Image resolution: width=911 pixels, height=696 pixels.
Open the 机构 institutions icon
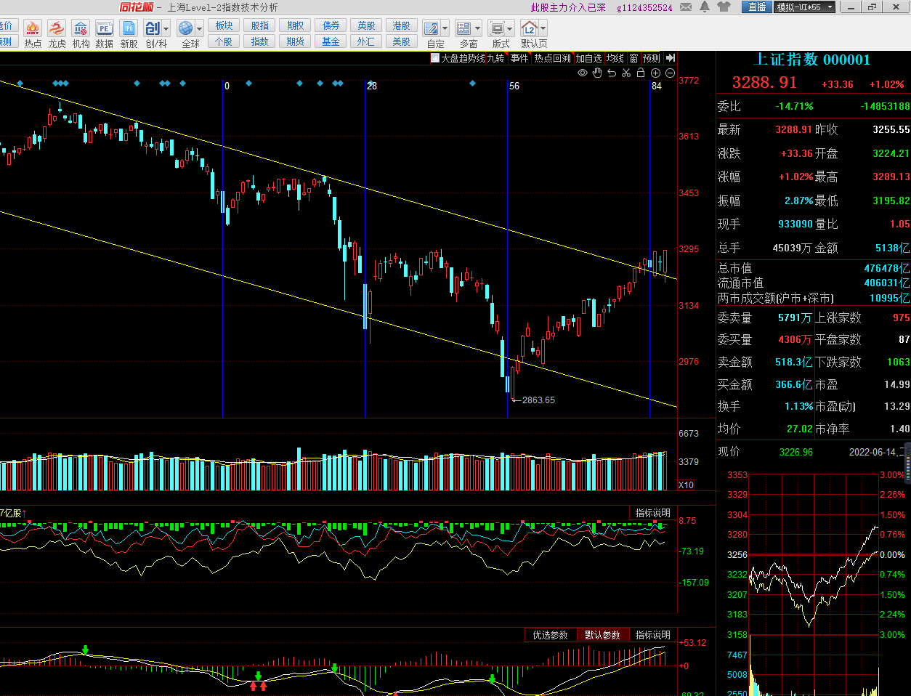coord(81,28)
